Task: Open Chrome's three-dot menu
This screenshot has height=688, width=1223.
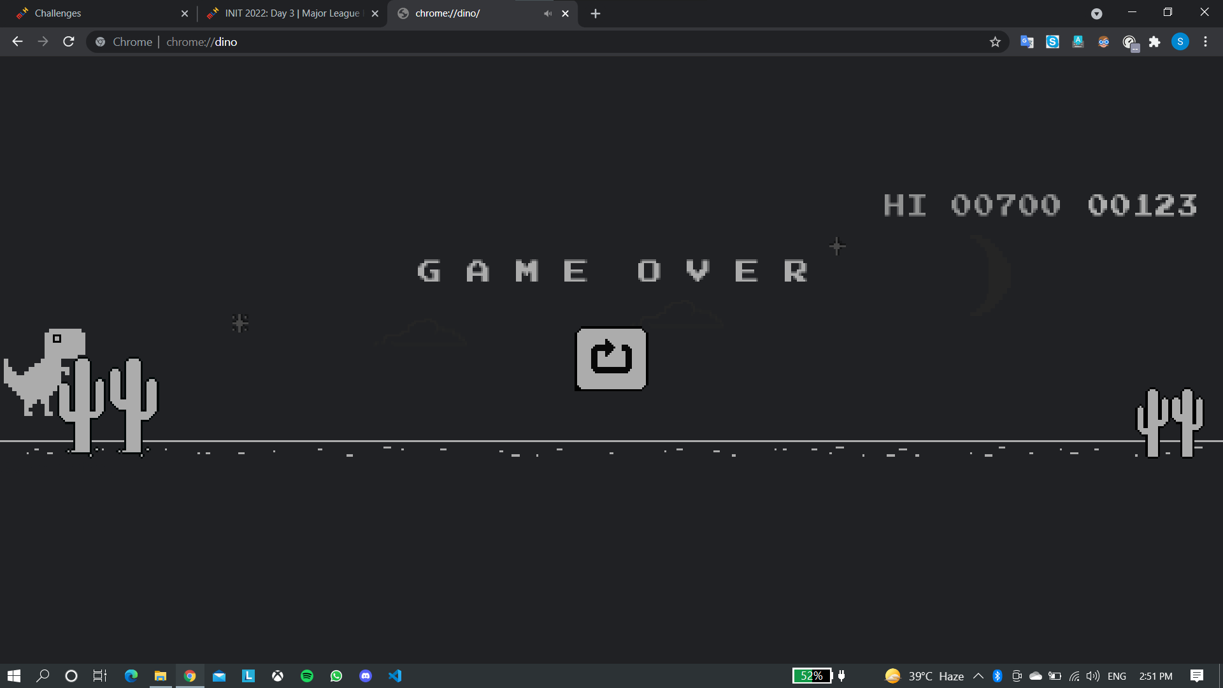Action: click(1205, 42)
